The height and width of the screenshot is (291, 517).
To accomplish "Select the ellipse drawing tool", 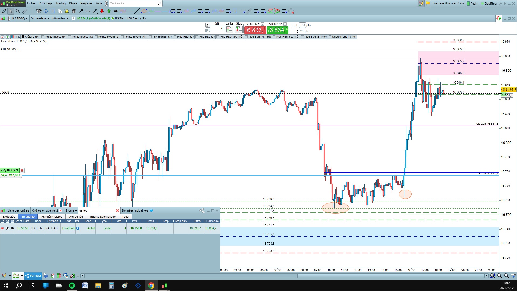I will click(144, 11).
